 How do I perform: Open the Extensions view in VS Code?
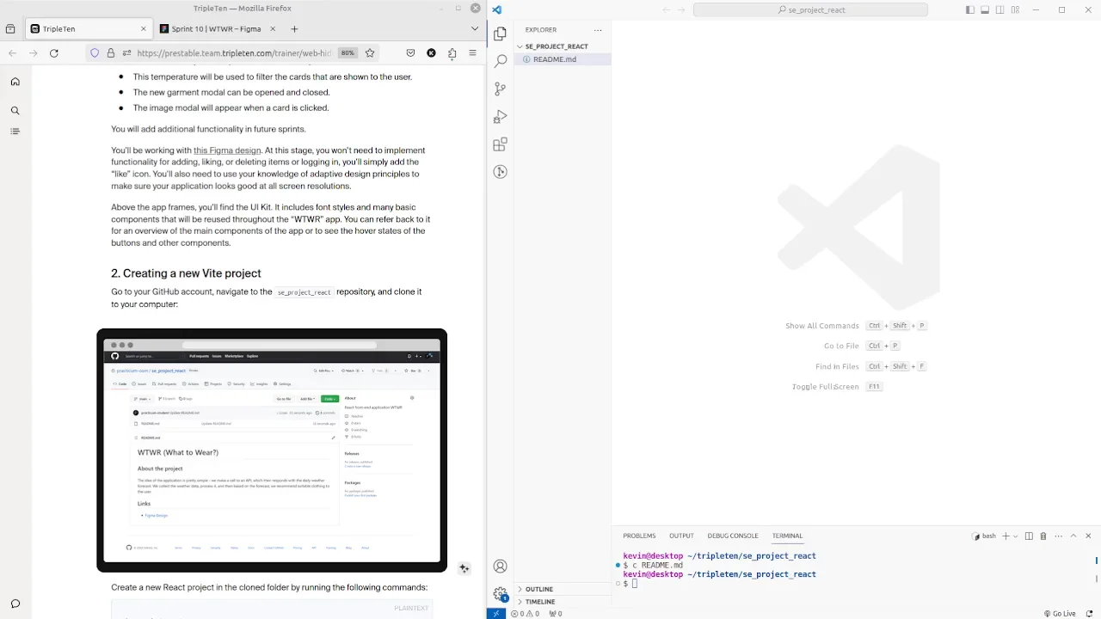[x=501, y=144]
